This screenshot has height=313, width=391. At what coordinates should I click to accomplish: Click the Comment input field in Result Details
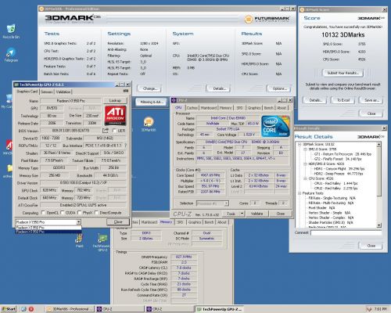tap(346, 232)
